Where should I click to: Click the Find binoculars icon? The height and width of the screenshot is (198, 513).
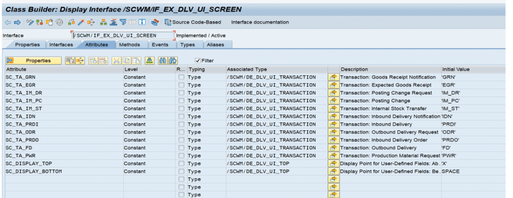(x=163, y=61)
